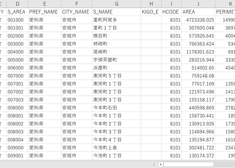Screen dimensions: 235x168
Task: Select column D header
Action: [x=17, y=4]
